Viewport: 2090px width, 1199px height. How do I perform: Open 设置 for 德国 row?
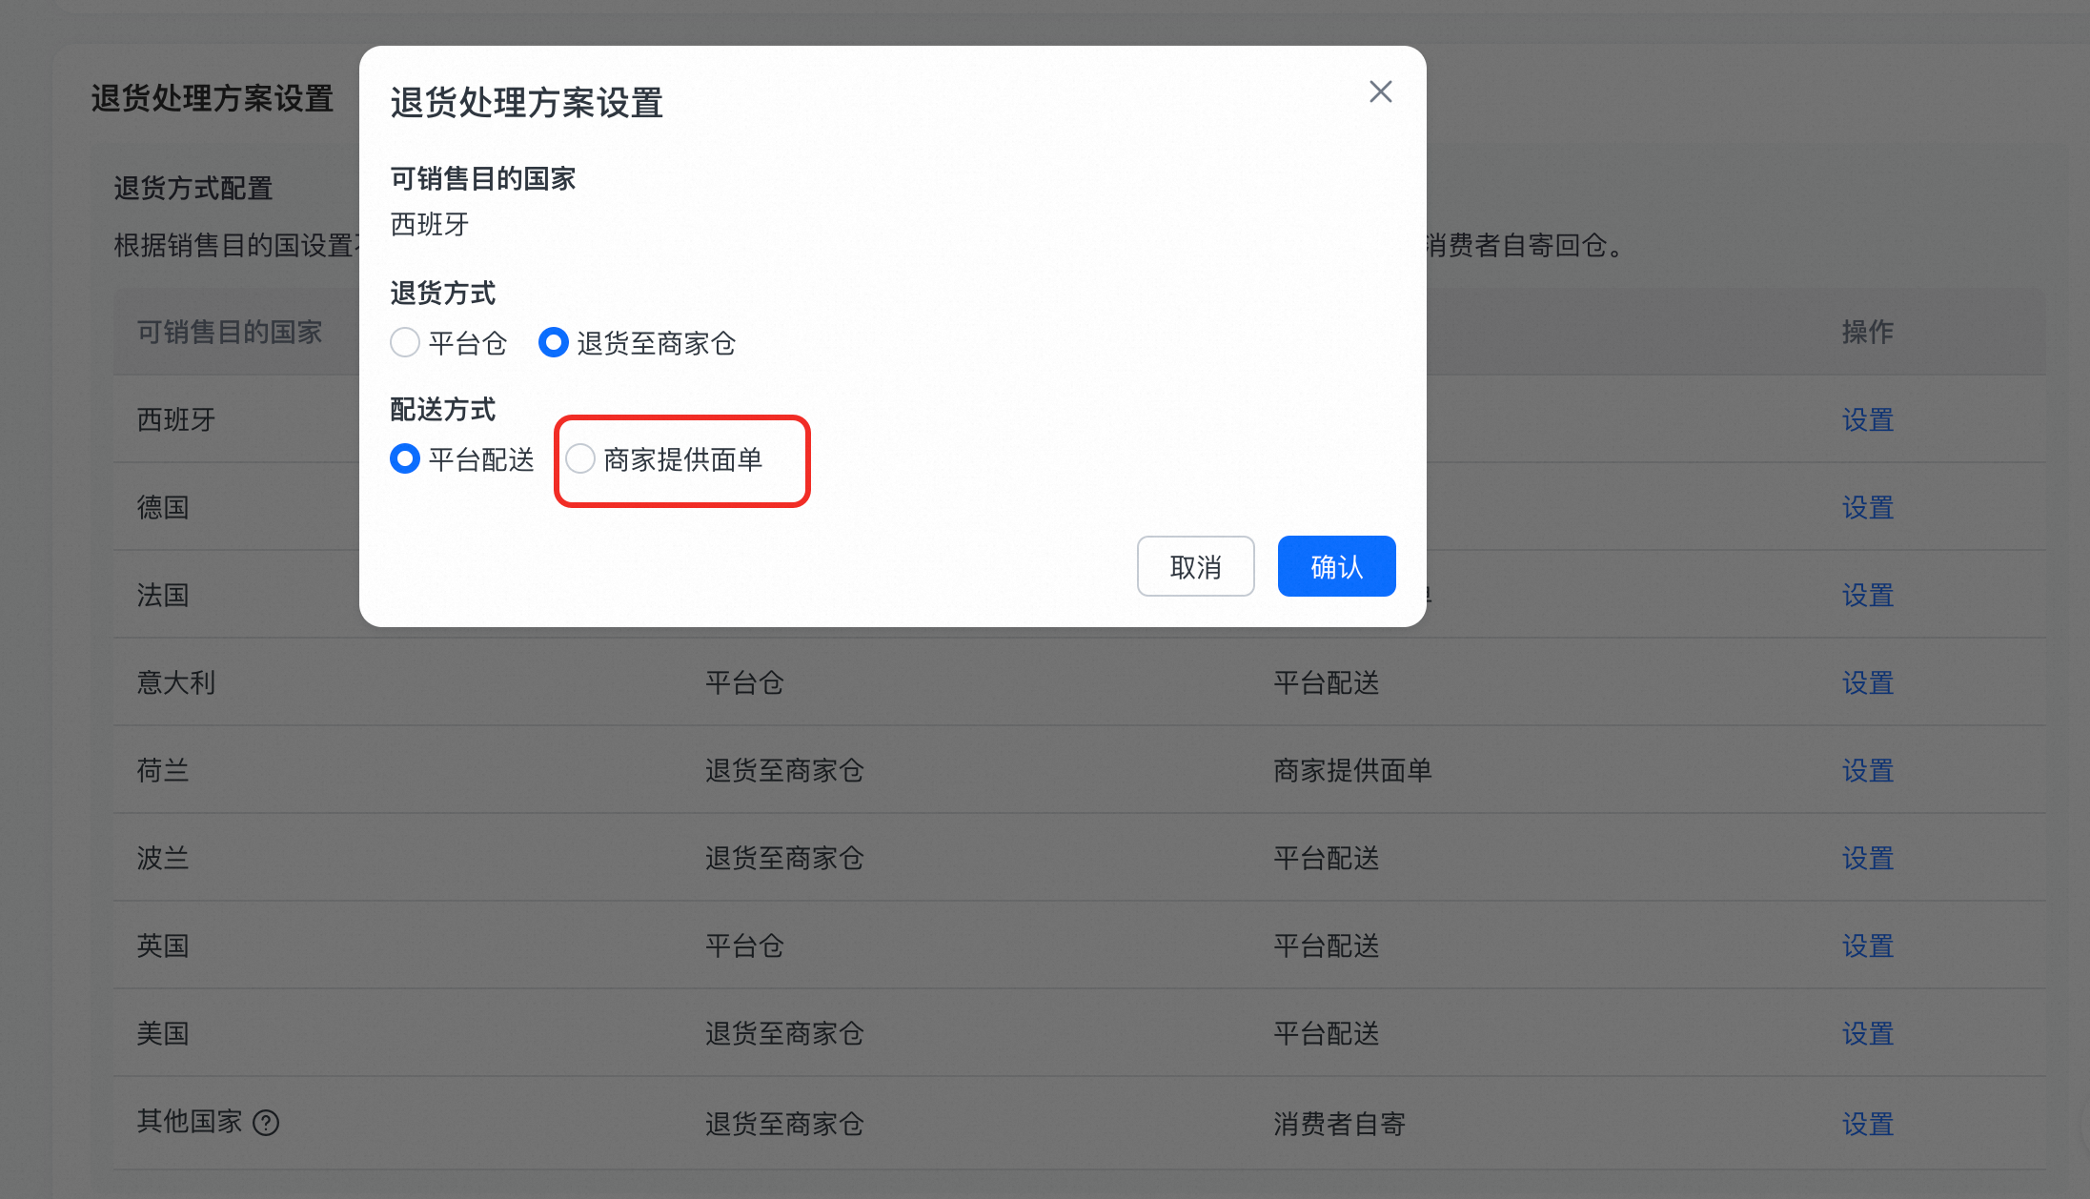point(1867,507)
